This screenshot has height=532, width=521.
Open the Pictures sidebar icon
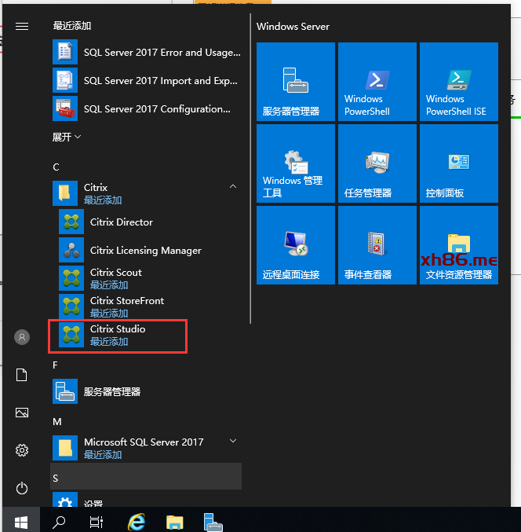pos(22,413)
